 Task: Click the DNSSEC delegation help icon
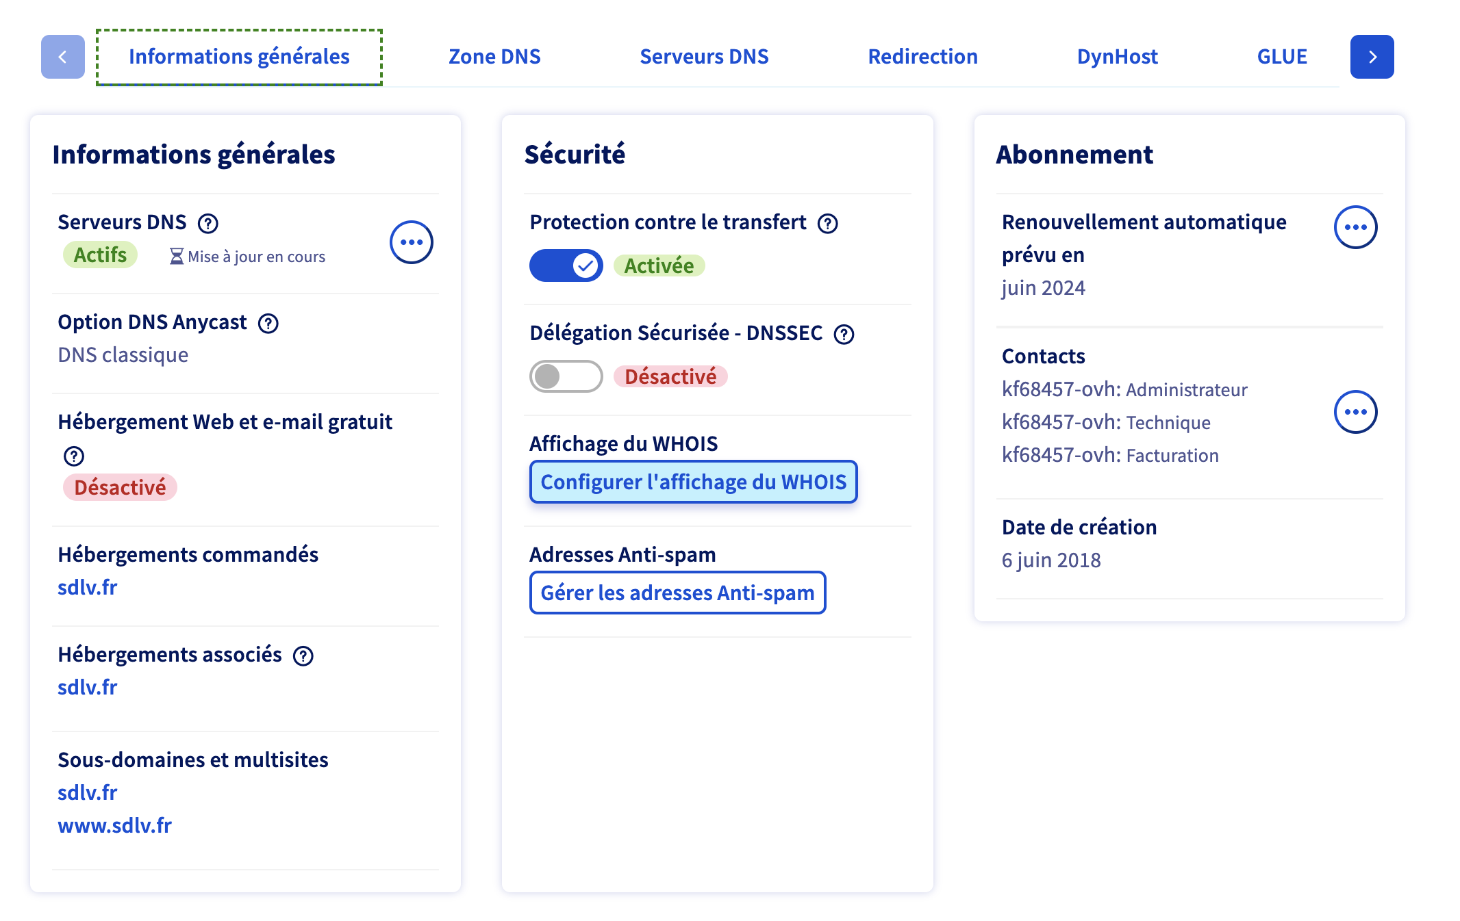[x=844, y=334]
